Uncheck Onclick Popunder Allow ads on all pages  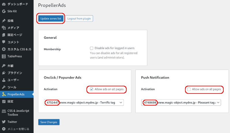pos(92,89)
